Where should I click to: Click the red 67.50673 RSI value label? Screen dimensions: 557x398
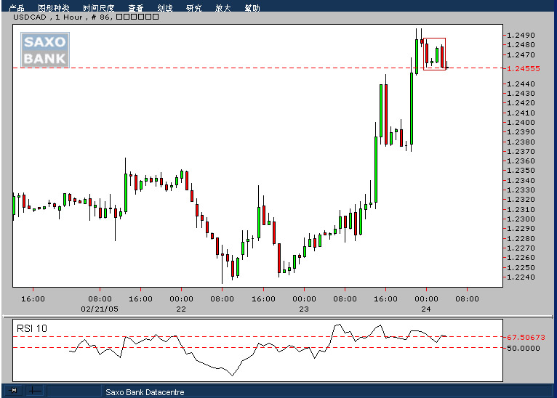click(x=526, y=337)
